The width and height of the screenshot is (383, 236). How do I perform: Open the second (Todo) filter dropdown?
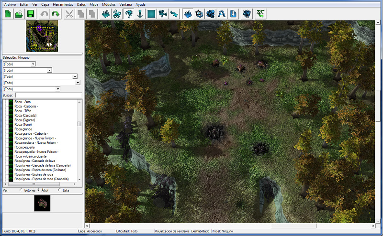pos(50,70)
